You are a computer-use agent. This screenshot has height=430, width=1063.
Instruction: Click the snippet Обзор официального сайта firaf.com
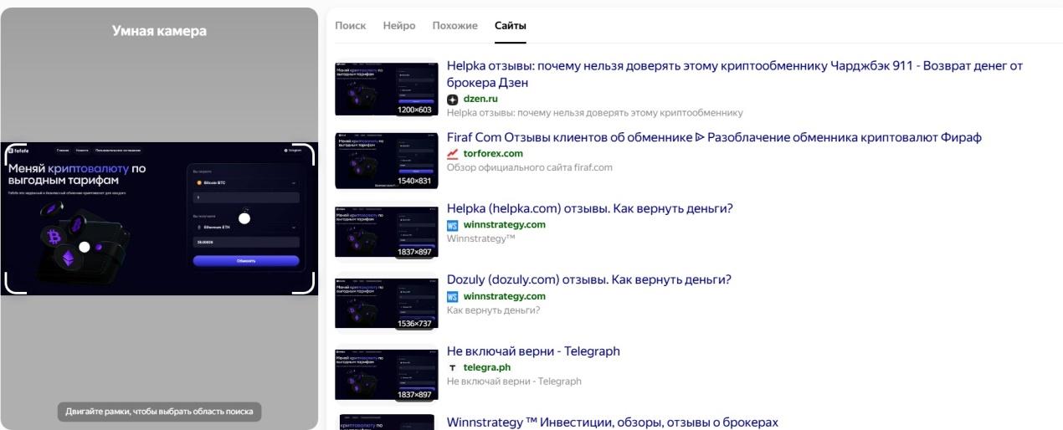tap(530, 167)
